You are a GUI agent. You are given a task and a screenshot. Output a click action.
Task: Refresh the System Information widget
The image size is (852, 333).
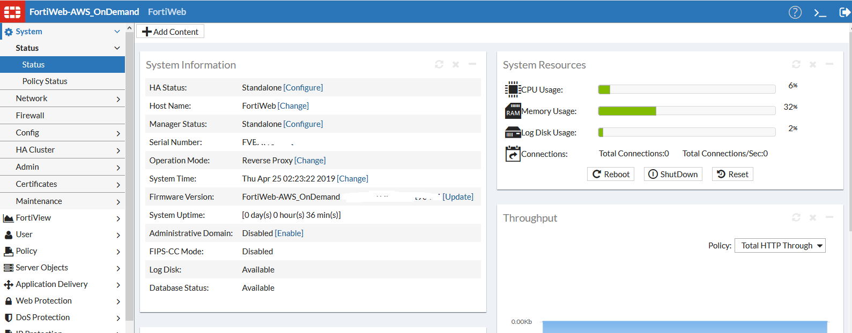coord(439,64)
